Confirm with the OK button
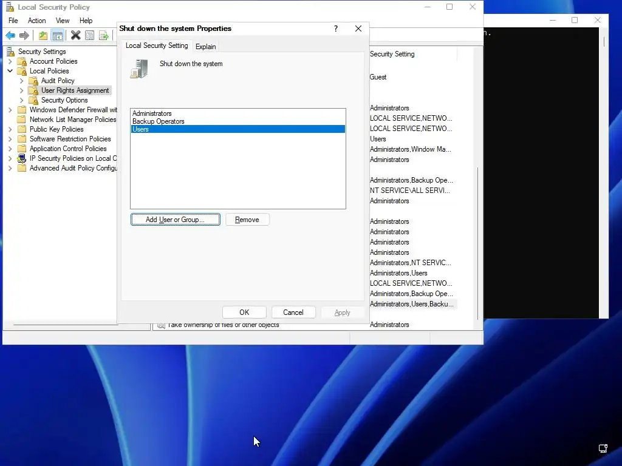This screenshot has width=622, height=466. point(244,312)
